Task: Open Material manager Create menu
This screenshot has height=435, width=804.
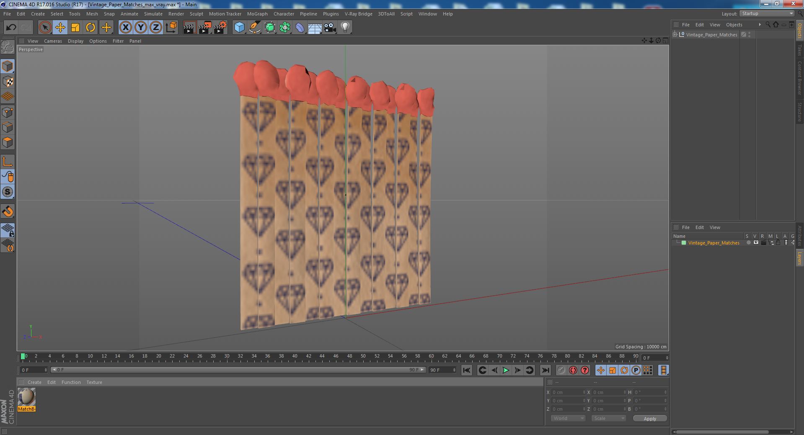Action: coord(34,382)
